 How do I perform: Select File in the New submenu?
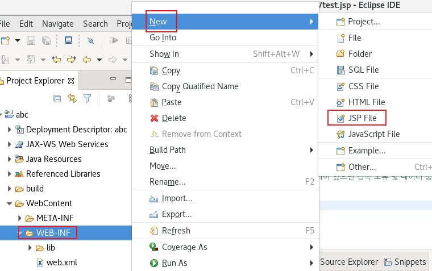tap(375, 38)
